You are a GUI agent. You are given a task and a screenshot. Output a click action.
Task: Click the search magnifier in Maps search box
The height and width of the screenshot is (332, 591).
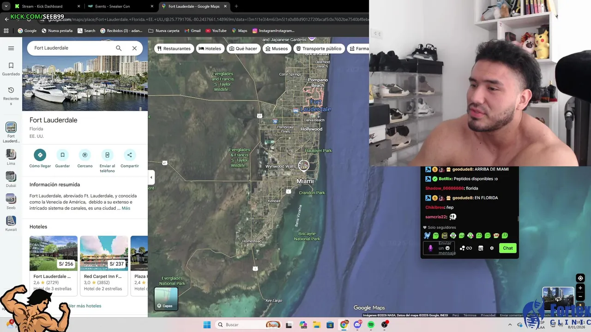coord(119,48)
